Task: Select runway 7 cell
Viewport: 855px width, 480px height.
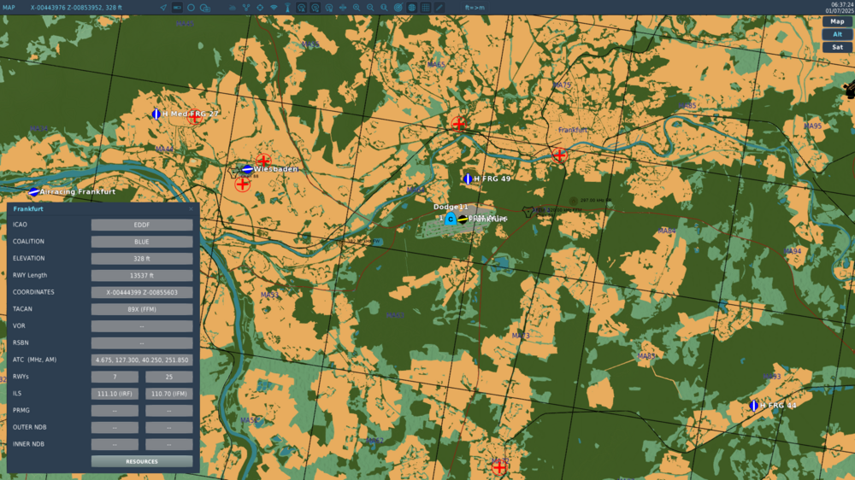Action: tap(115, 377)
